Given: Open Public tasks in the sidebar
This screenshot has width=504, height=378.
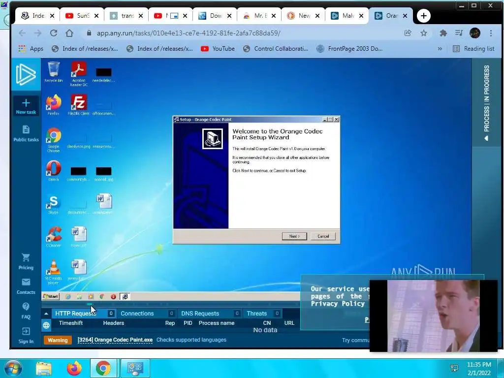Looking at the screenshot, I should 26,133.
